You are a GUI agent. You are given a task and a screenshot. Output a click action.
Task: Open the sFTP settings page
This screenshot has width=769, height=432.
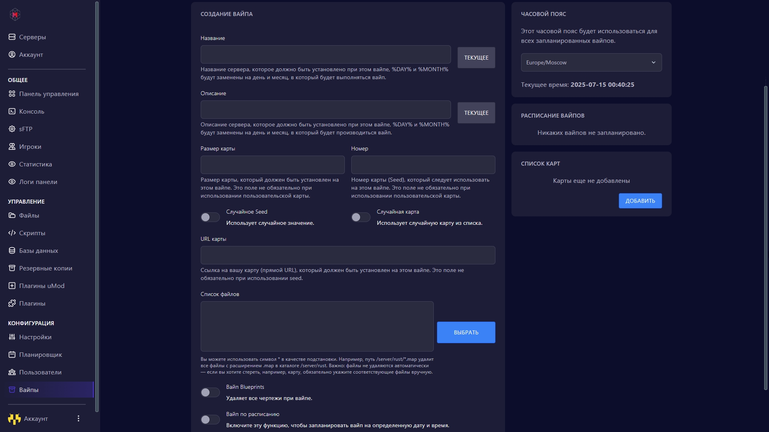pyautogui.click(x=26, y=128)
